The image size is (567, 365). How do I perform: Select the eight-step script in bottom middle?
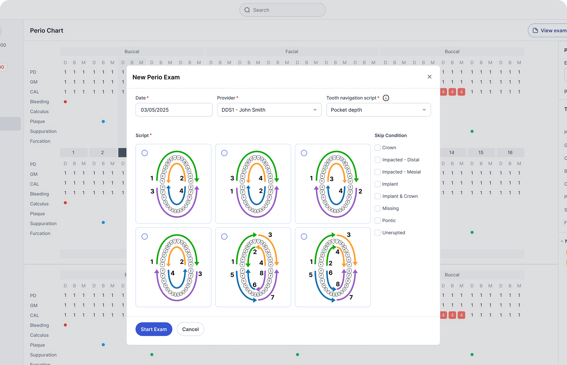224,237
